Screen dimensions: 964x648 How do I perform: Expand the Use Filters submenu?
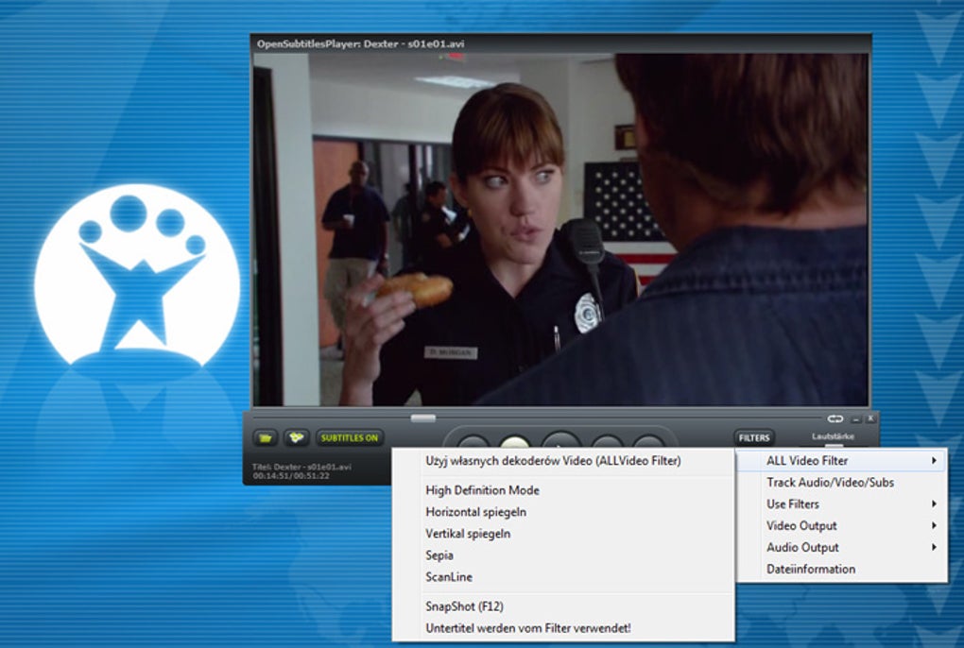tap(842, 504)
